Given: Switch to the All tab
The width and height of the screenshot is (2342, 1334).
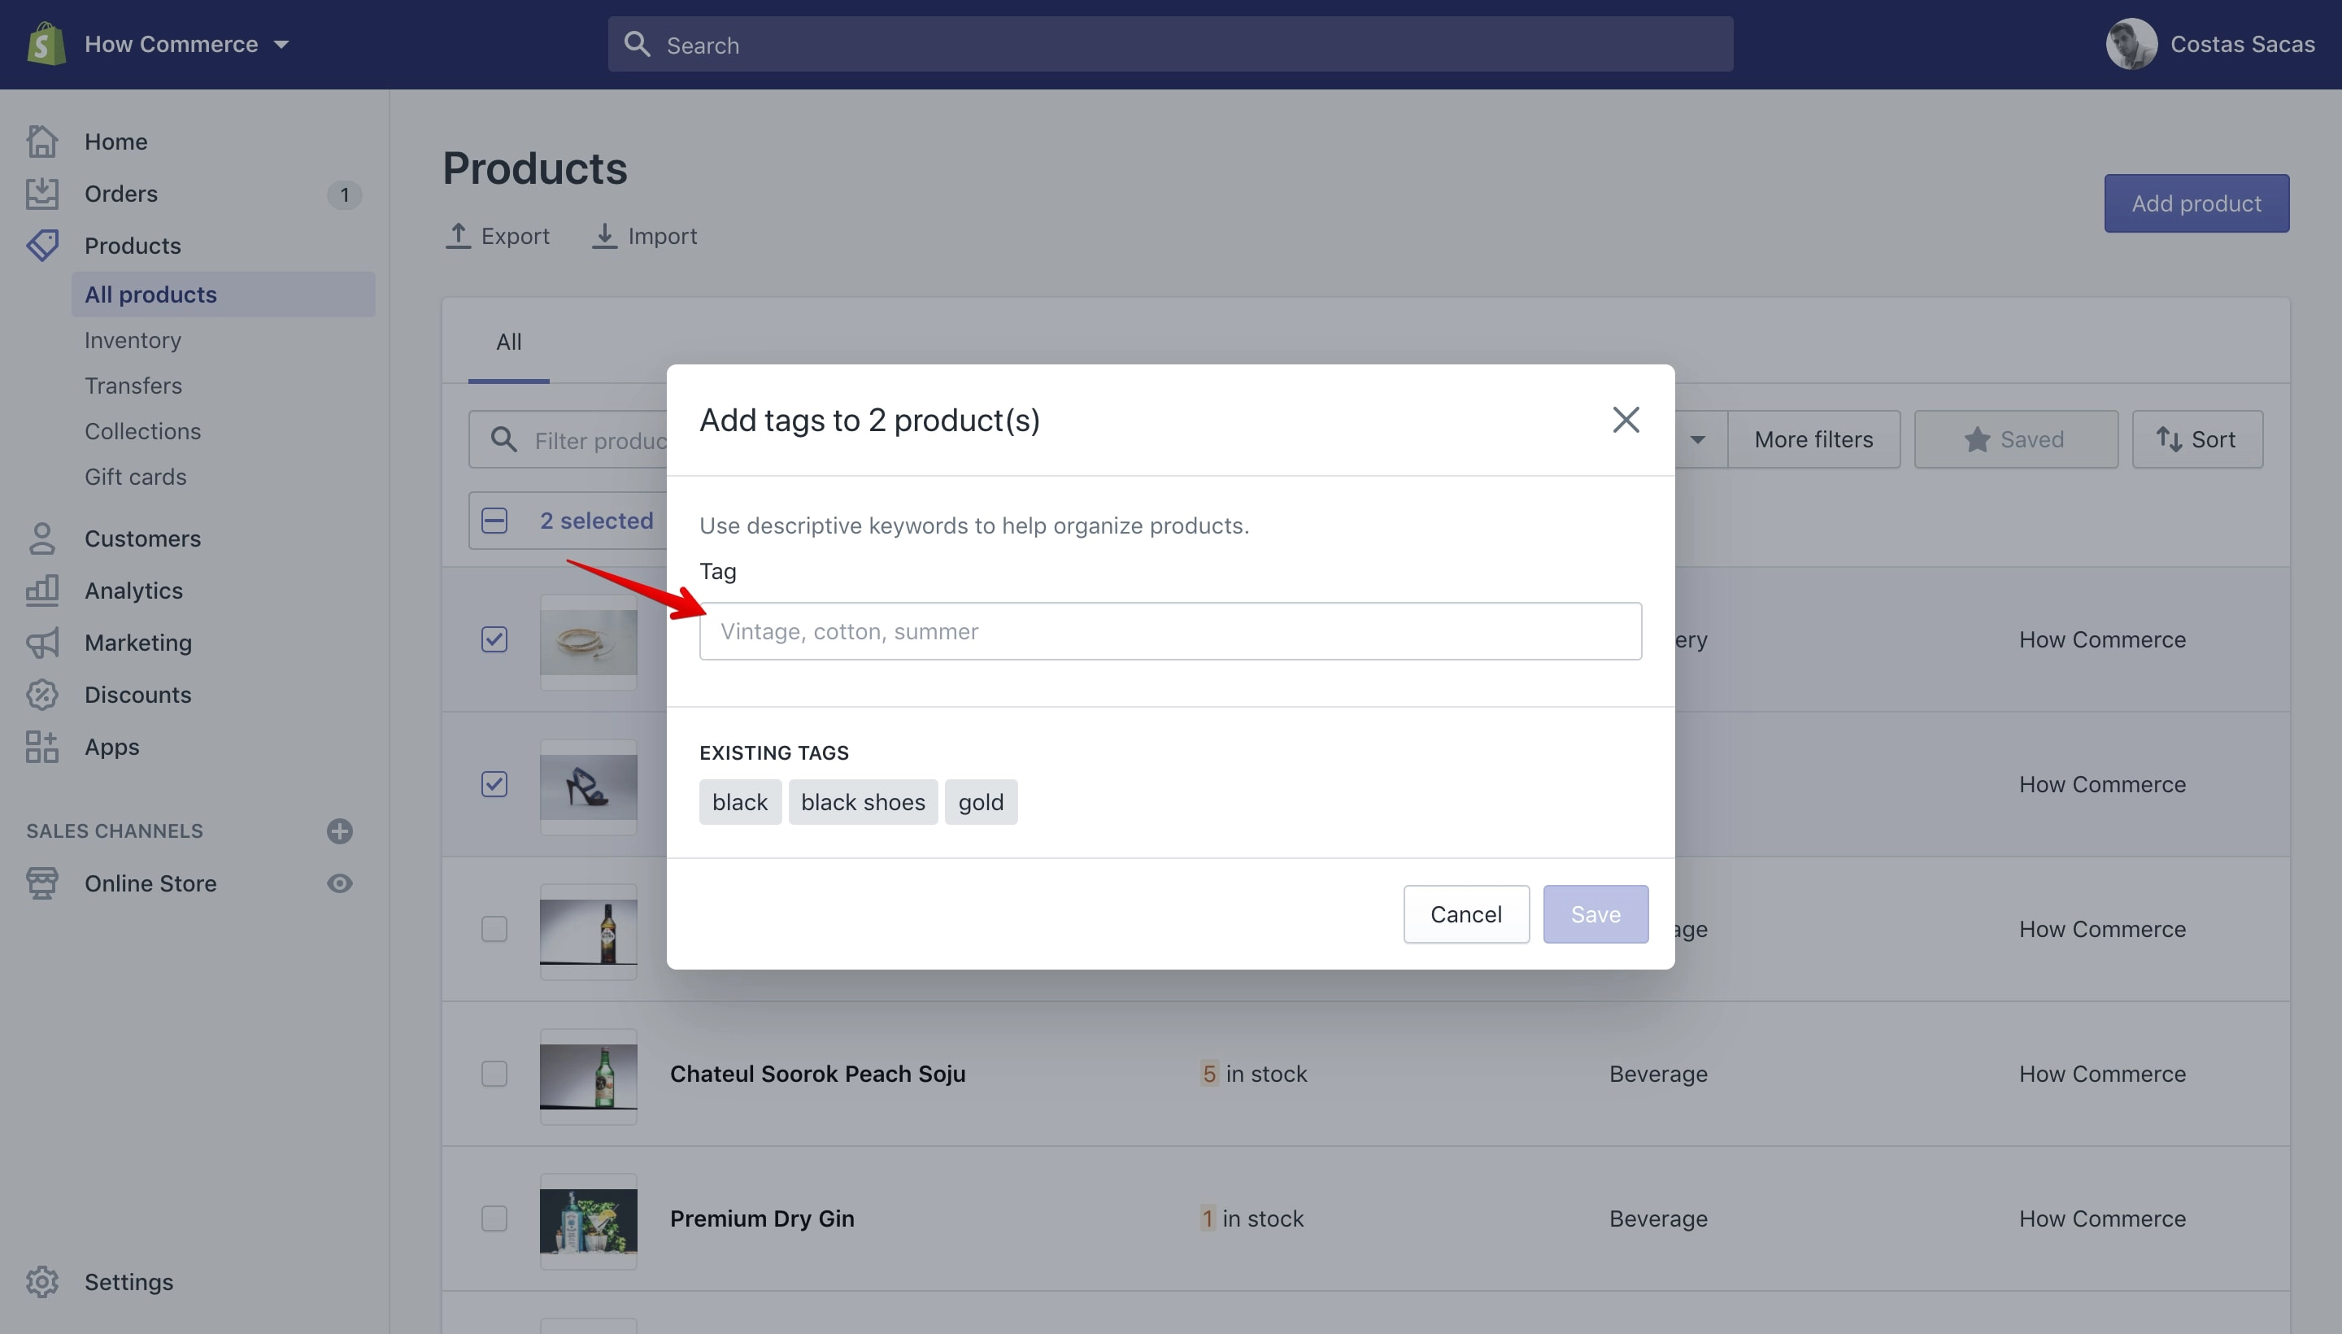Looking at the screenshot, I should click(x=508, y=342).
